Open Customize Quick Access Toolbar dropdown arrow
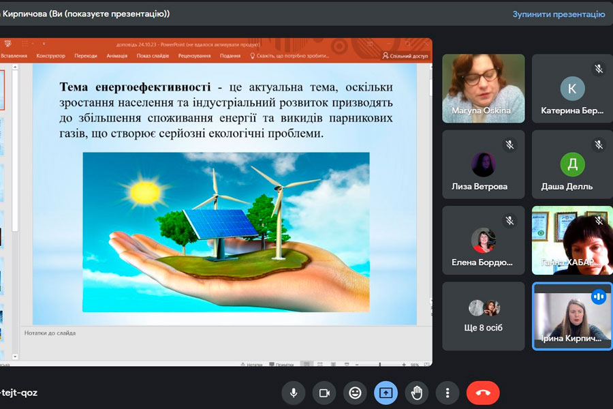 (44, 44)
